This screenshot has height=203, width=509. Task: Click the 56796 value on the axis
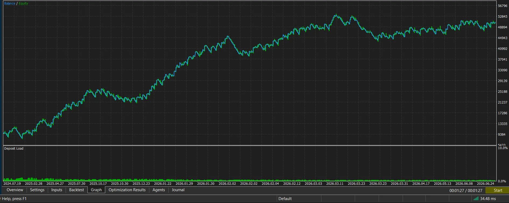point(503,6)
